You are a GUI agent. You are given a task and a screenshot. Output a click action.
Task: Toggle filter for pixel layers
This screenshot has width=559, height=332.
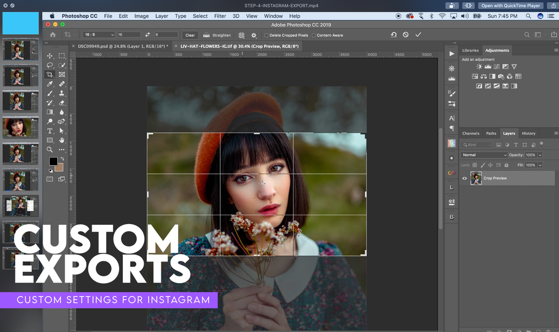498,145
